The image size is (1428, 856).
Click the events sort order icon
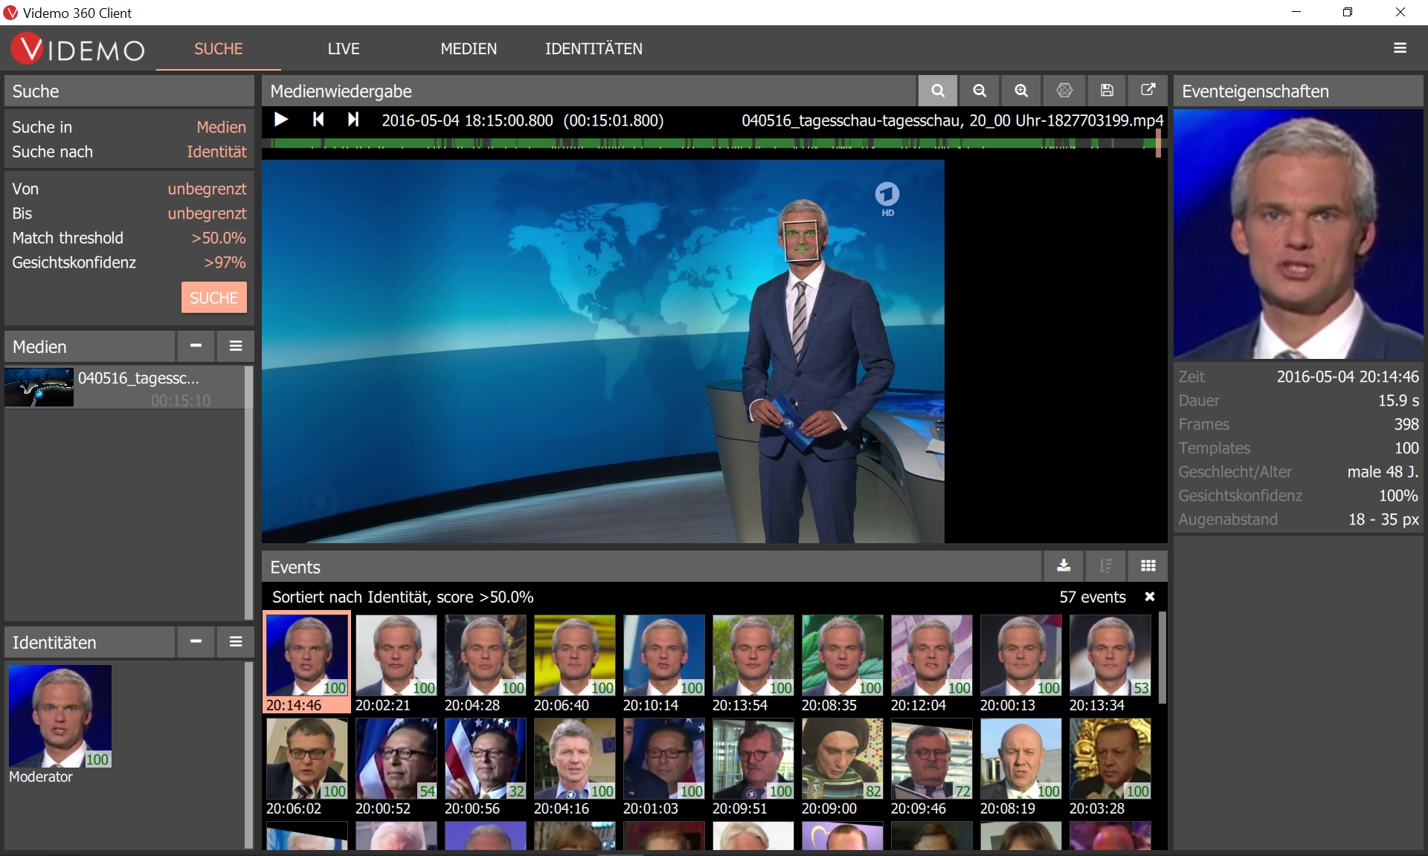click(x=1106, y=566)
